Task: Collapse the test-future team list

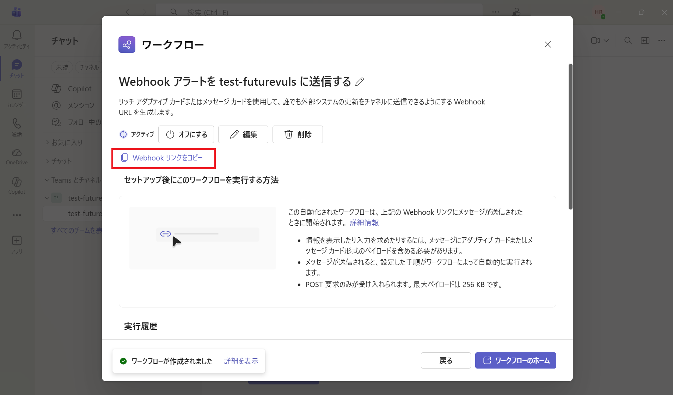Action: pos(48,198)
